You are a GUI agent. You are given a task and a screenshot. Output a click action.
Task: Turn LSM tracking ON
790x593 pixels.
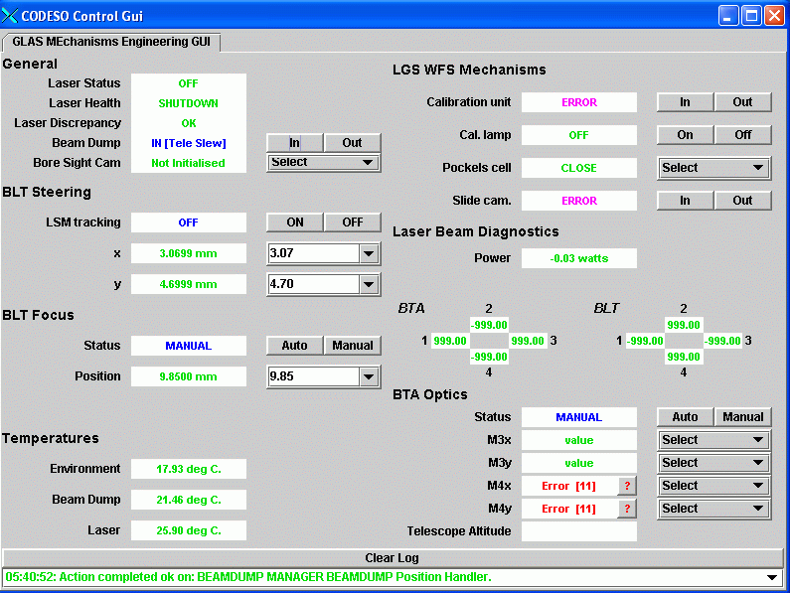(x=295, y=222)
